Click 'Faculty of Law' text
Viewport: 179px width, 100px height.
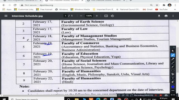coord(75,29)
